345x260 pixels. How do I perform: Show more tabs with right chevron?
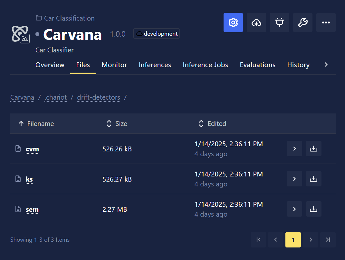[326, 65]
